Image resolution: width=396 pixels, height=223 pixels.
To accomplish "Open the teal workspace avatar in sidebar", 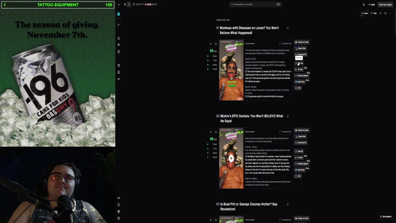I will pos(118,14).
